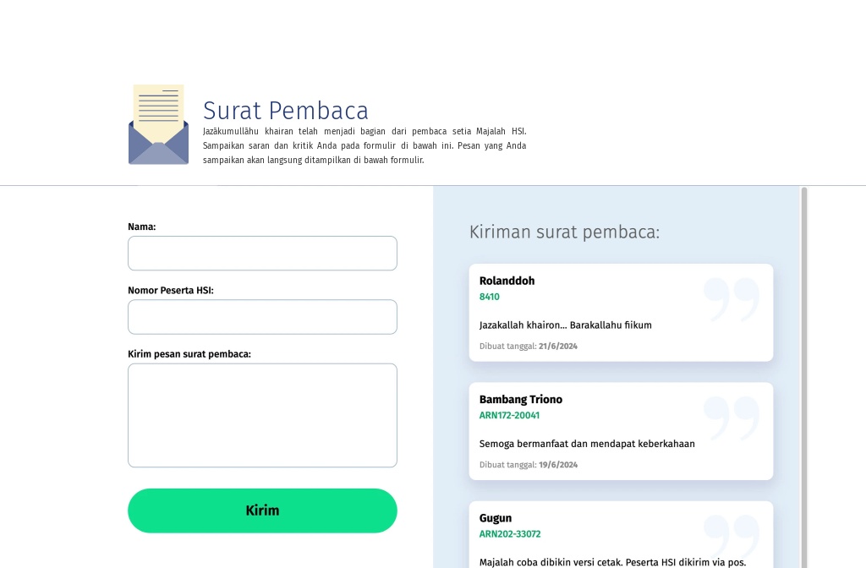The width and height of the screenshot is (866, 568).
Task: Click the envelope letter icon beside the heading
Action: (x=158, y=123)
